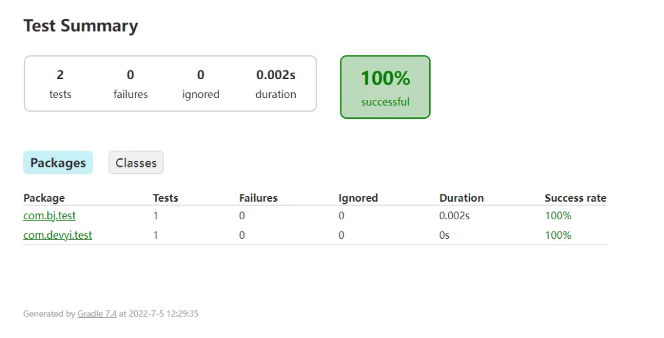Viewport: 664px width, 338px height.
Task: Click the ignored counter in summary box
Action: click(x=201, y=84)
